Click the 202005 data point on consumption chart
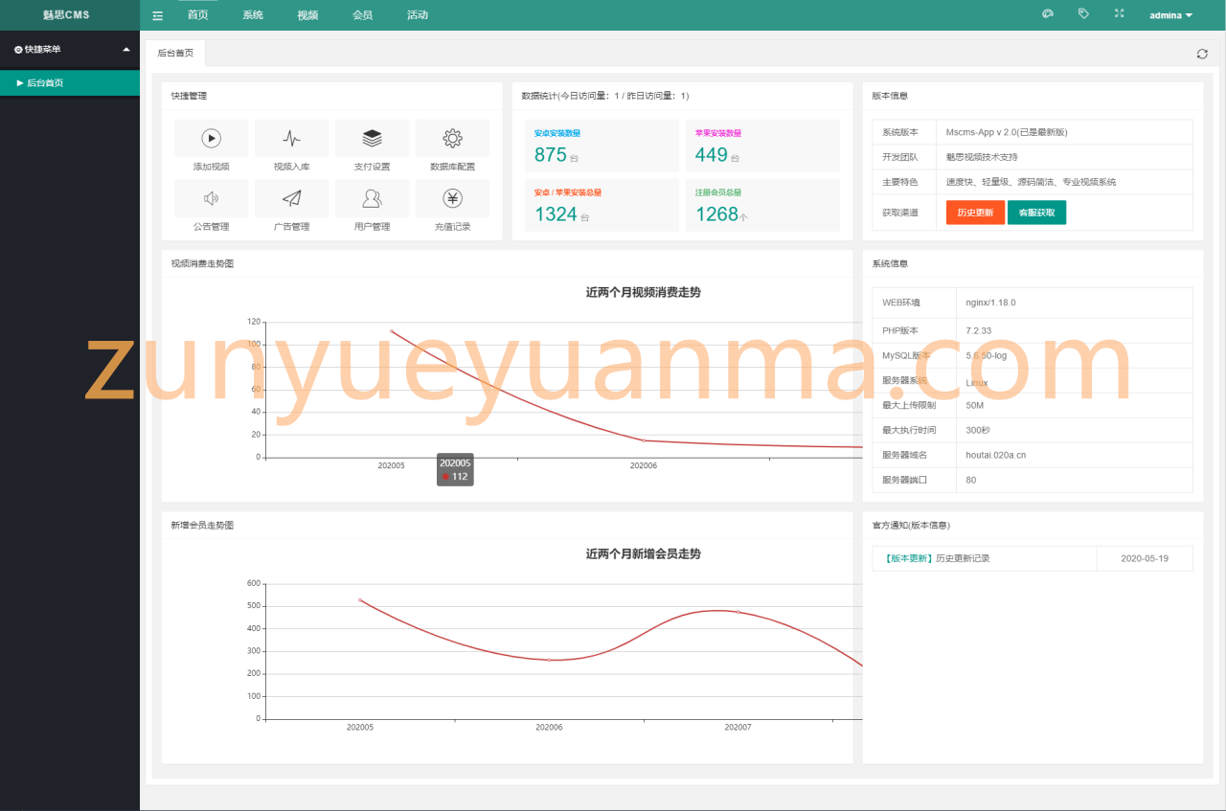1226x811 pixels. pos(391,331)
